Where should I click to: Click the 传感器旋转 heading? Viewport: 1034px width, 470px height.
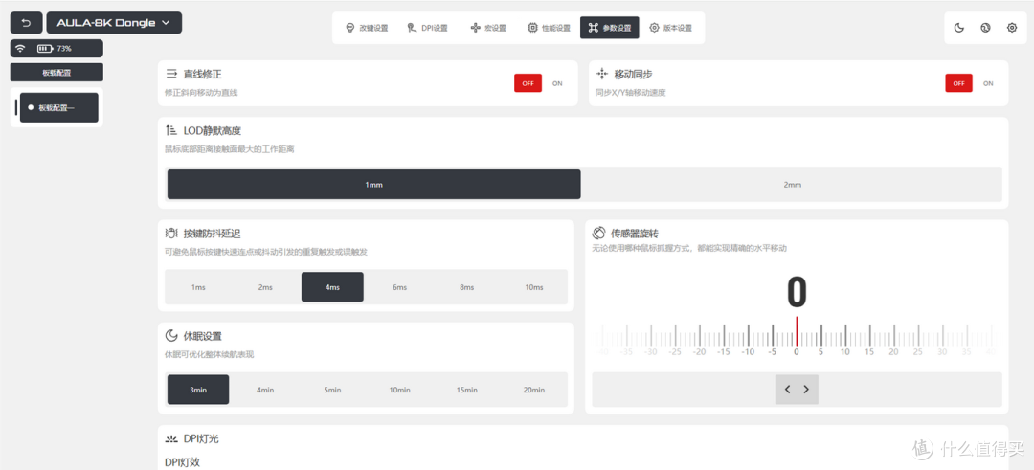click(635, 233)
